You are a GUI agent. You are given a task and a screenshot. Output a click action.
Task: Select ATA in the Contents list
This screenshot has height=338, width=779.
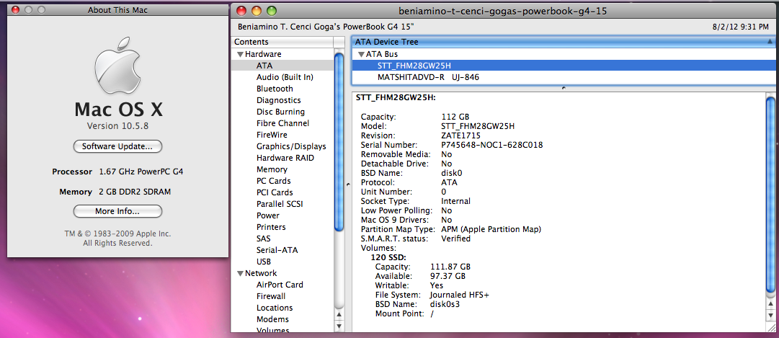[282, 66]
